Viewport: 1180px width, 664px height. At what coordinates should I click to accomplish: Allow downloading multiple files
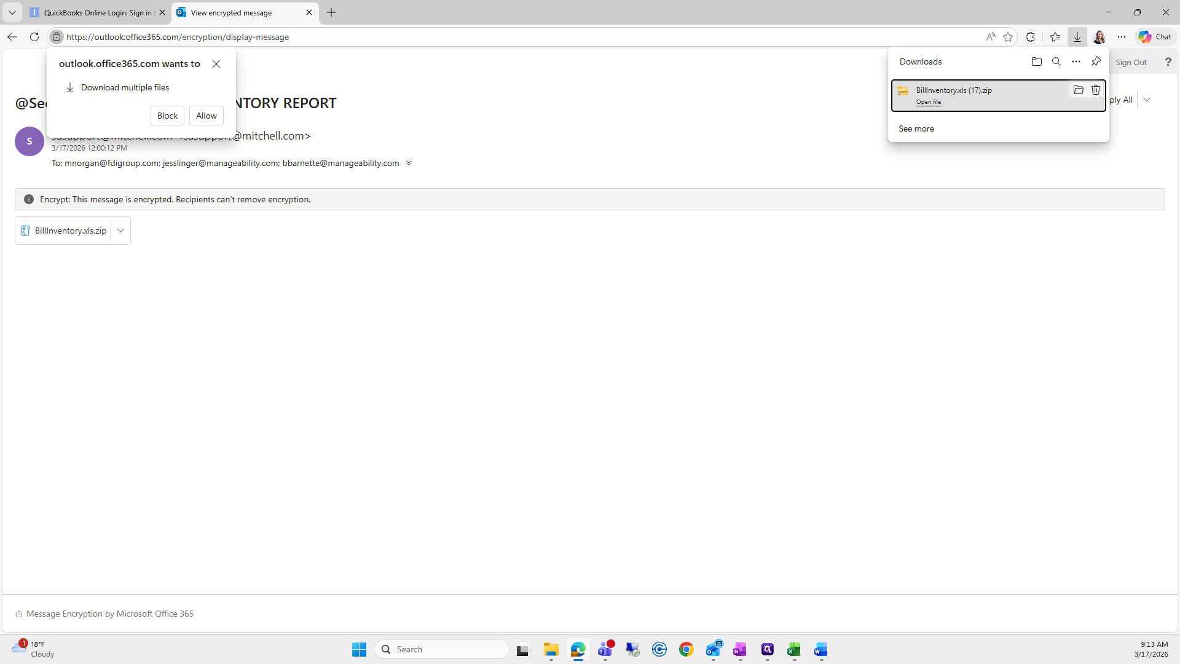(206, 116)
